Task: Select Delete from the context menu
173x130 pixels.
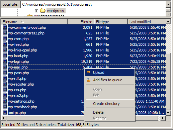Action: (x=110, y=112)
